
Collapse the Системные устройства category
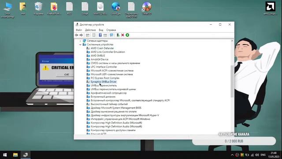click(x=80, y=45)
